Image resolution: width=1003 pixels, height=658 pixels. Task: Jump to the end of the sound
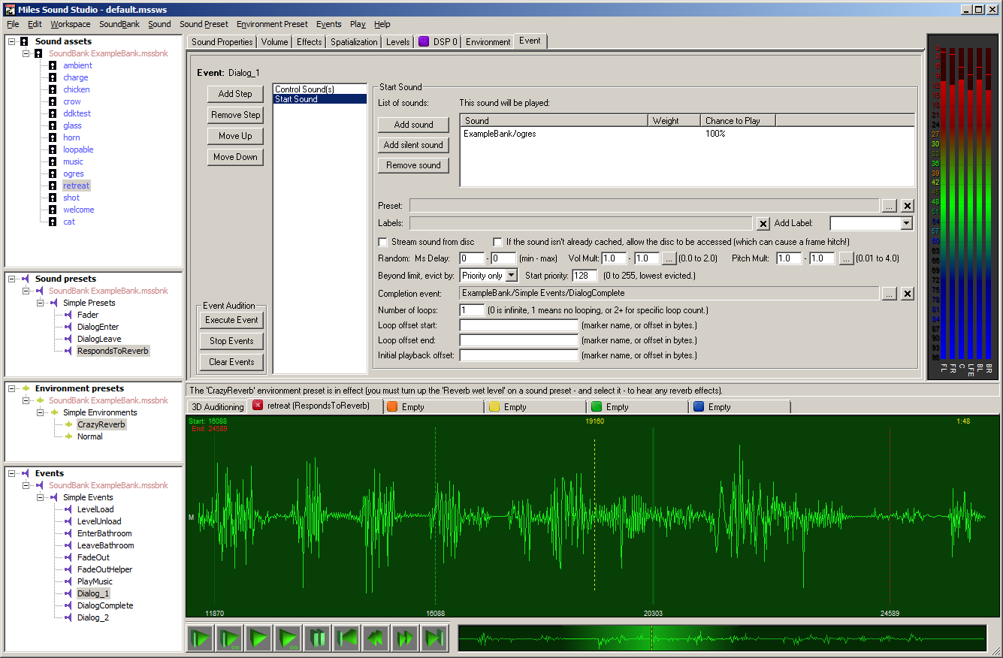[x=434, y=638]
